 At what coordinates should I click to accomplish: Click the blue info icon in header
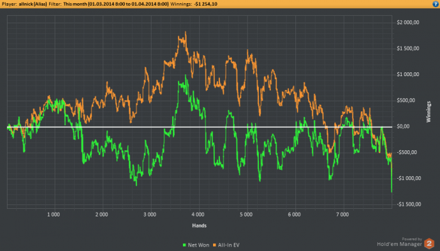[435, 4]
